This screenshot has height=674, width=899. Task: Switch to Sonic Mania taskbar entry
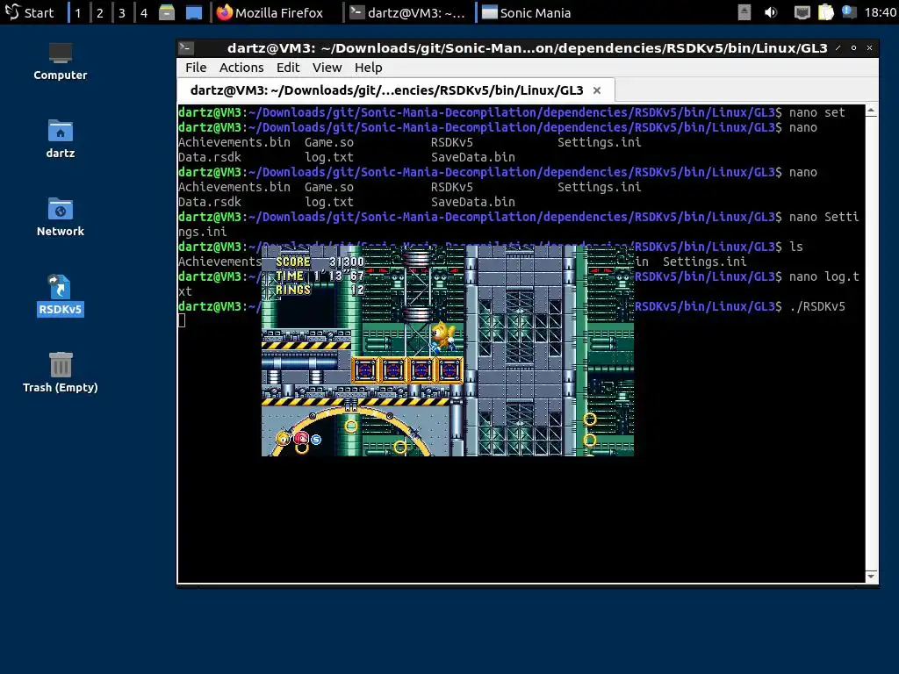[x=527, y=12]
